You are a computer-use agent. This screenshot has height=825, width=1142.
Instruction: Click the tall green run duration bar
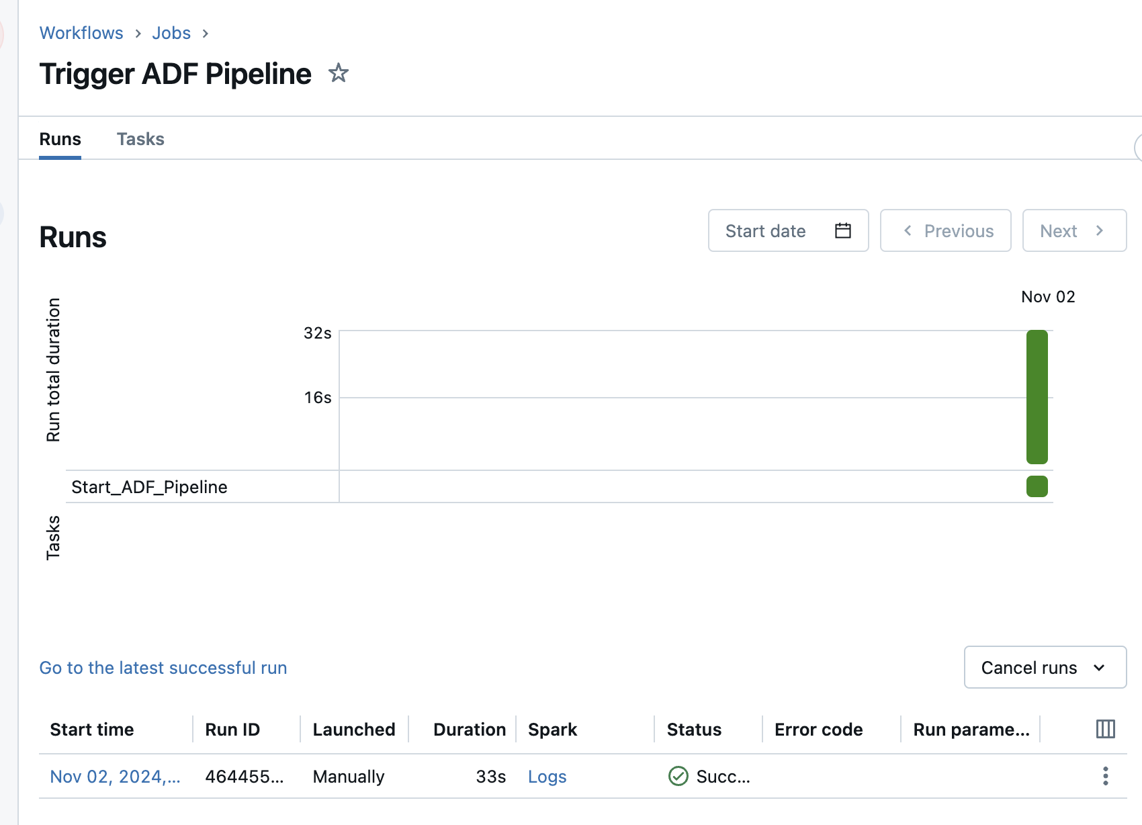pos(1037,396)
